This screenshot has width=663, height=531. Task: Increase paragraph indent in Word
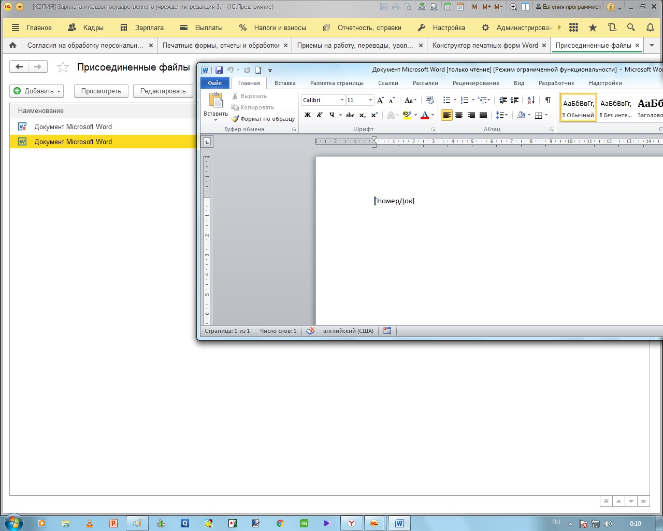click(515, 100)
